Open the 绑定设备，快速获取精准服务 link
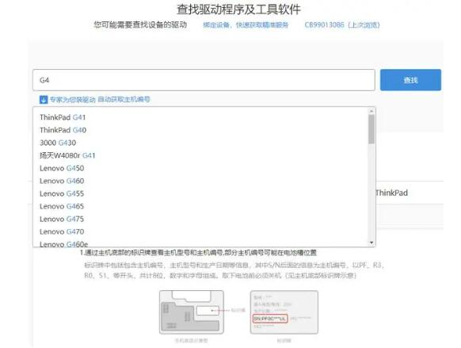 (246, 25)
